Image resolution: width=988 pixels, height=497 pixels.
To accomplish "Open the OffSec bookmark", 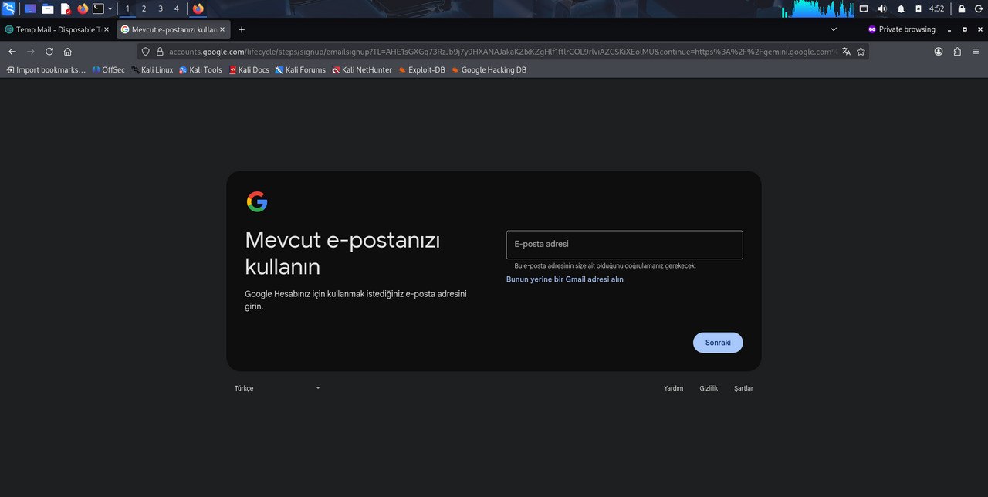I will pos(108,69).
